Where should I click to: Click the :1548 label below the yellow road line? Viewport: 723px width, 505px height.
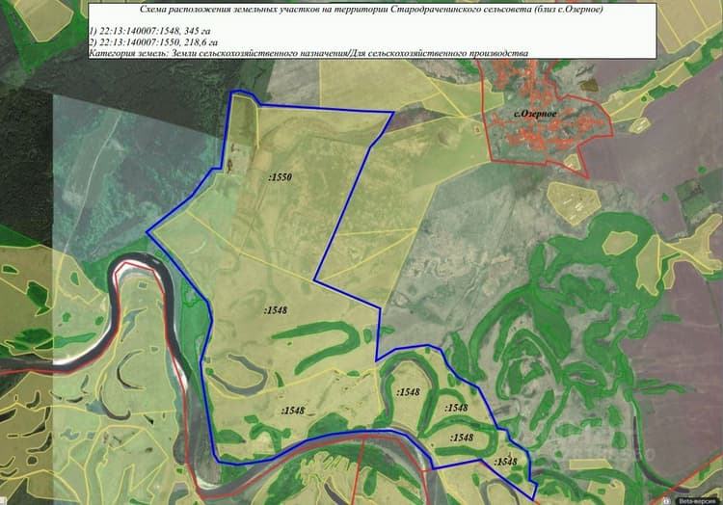(x=293, y=411)
